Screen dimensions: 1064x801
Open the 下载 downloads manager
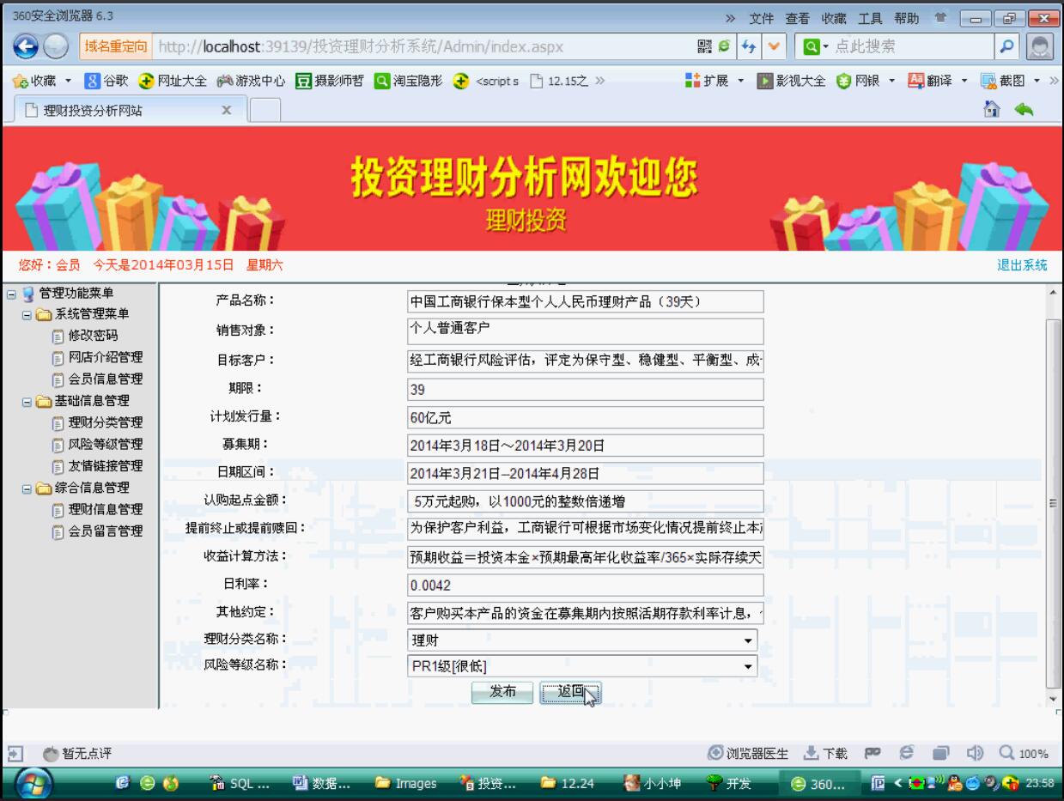coord(825,754)
